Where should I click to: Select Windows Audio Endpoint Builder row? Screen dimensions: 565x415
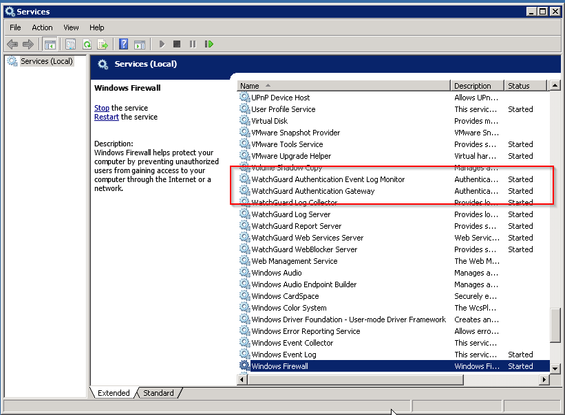pyautogui.click(x=394, y=284)
